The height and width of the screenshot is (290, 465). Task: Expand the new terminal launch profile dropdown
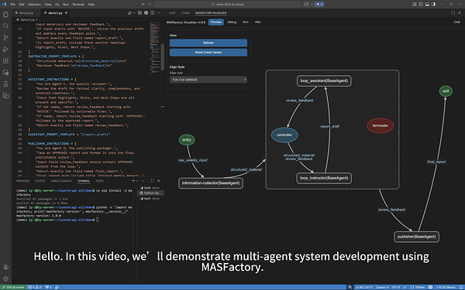pyautogui.click(x=137, y=181)
